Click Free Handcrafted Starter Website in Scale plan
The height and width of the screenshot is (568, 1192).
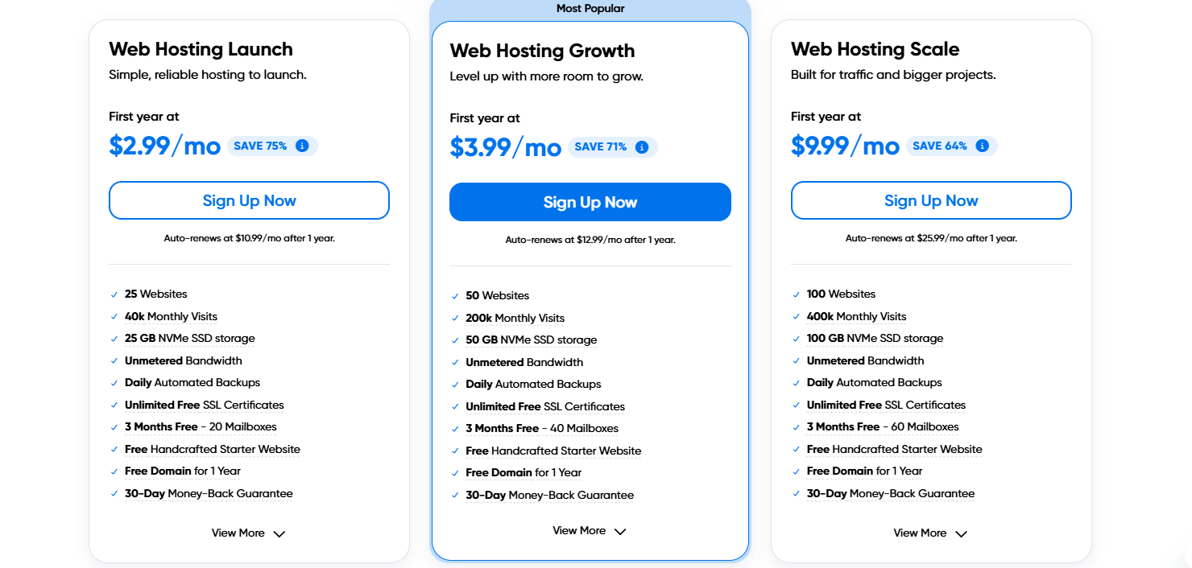click(x=895, y=449)
